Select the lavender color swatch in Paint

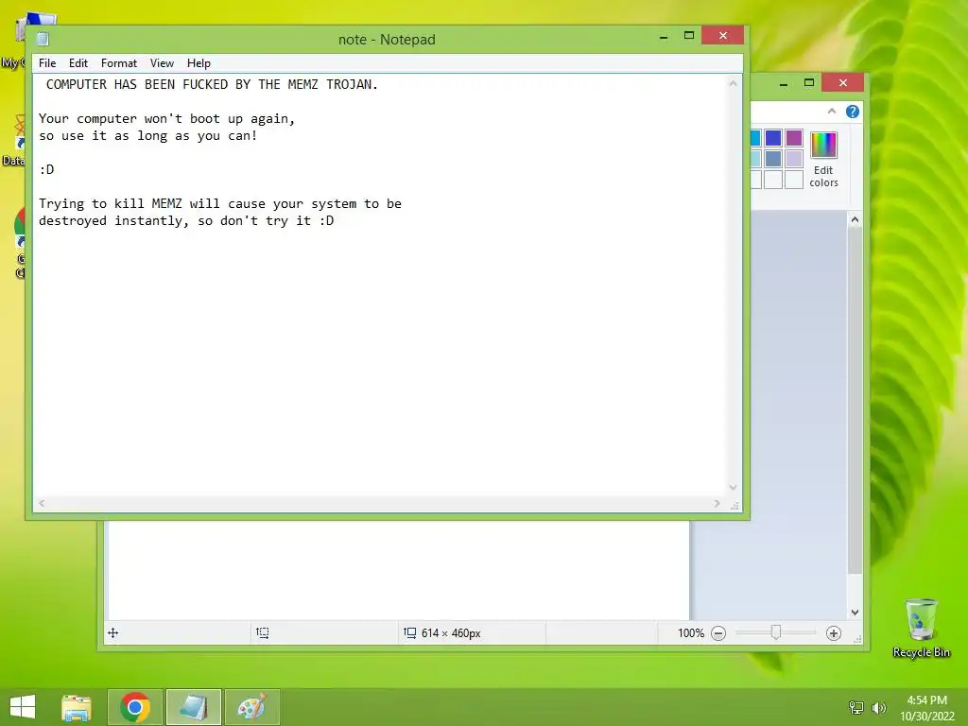click(x=794, y=159)
